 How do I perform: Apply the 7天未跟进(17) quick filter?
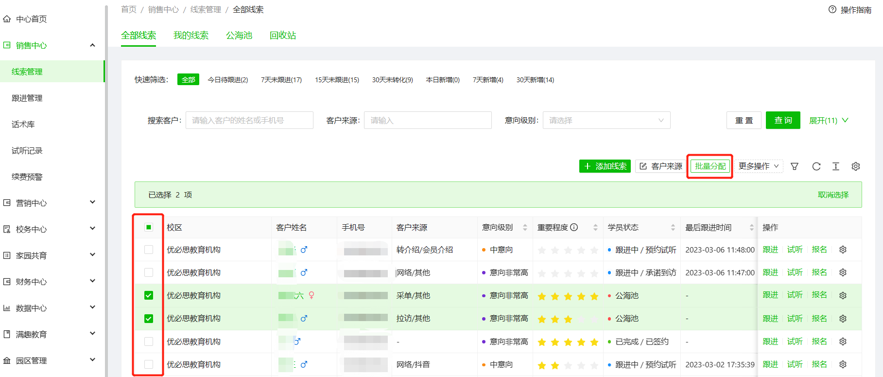point(281,80)
